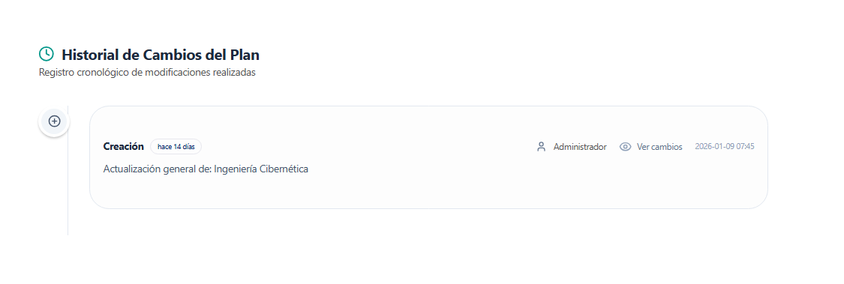Expand the timeline entry with the plus circle icon
This screenshot has height=284, width=844.
click(54, 121)
